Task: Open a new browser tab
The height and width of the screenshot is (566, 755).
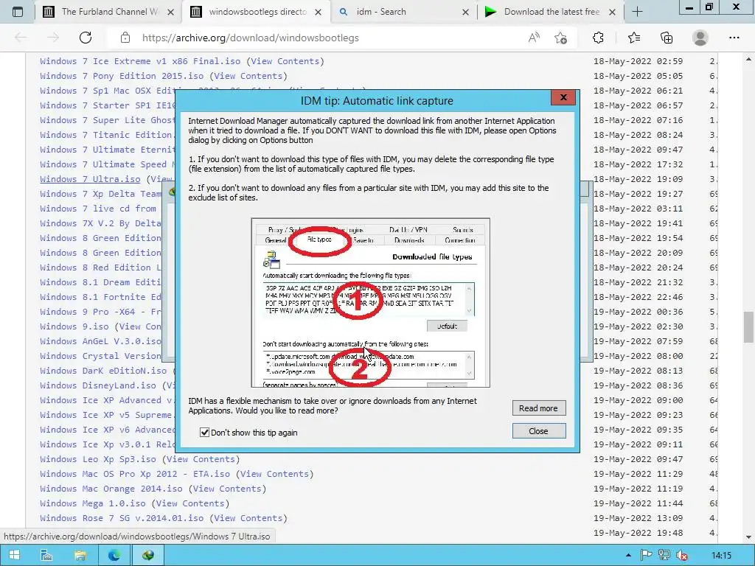Action: 637,12
